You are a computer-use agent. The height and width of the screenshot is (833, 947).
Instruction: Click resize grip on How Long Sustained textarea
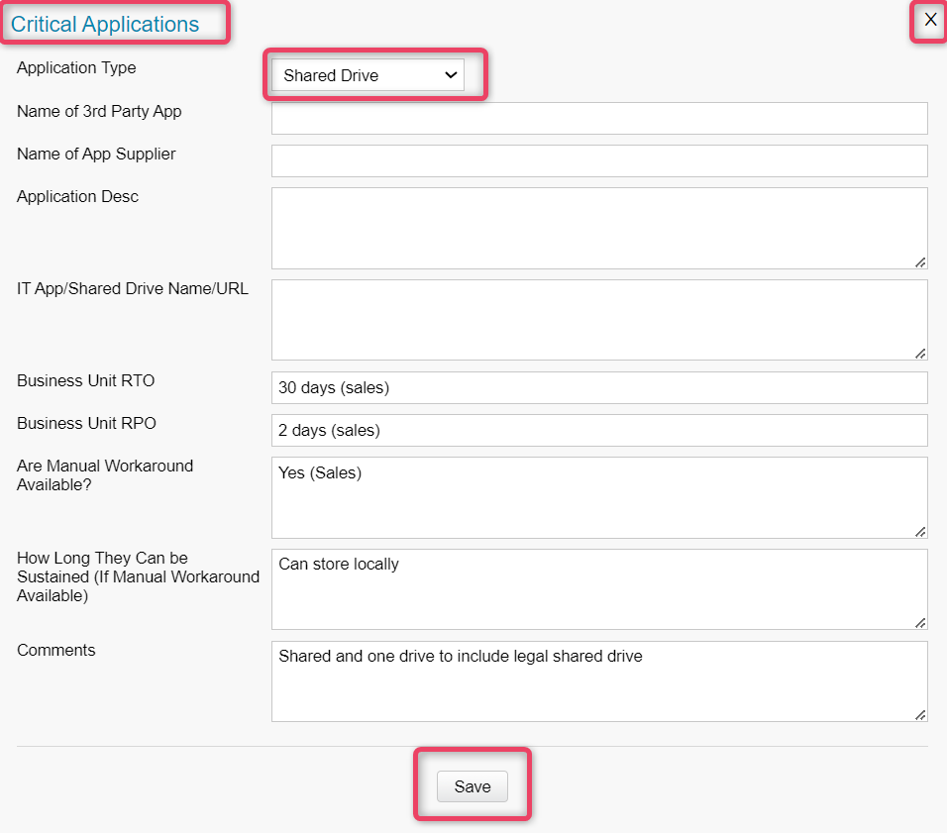[920, 623]
